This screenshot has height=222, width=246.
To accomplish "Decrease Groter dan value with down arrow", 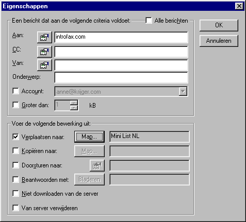I will (x=74, y=108).
